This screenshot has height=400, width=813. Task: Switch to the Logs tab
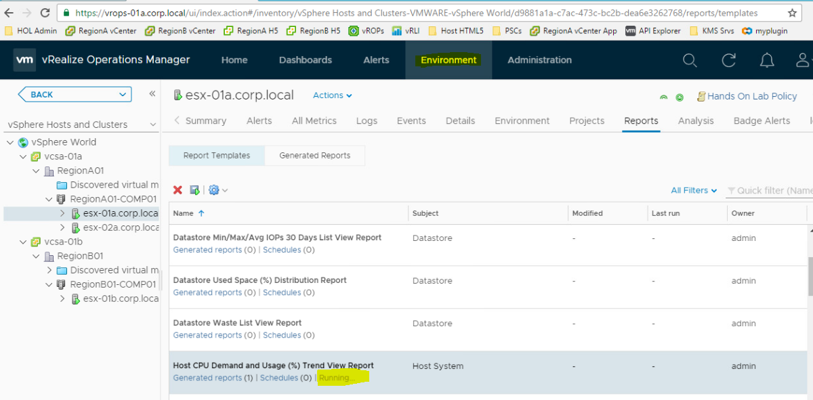tap(367, 120)
